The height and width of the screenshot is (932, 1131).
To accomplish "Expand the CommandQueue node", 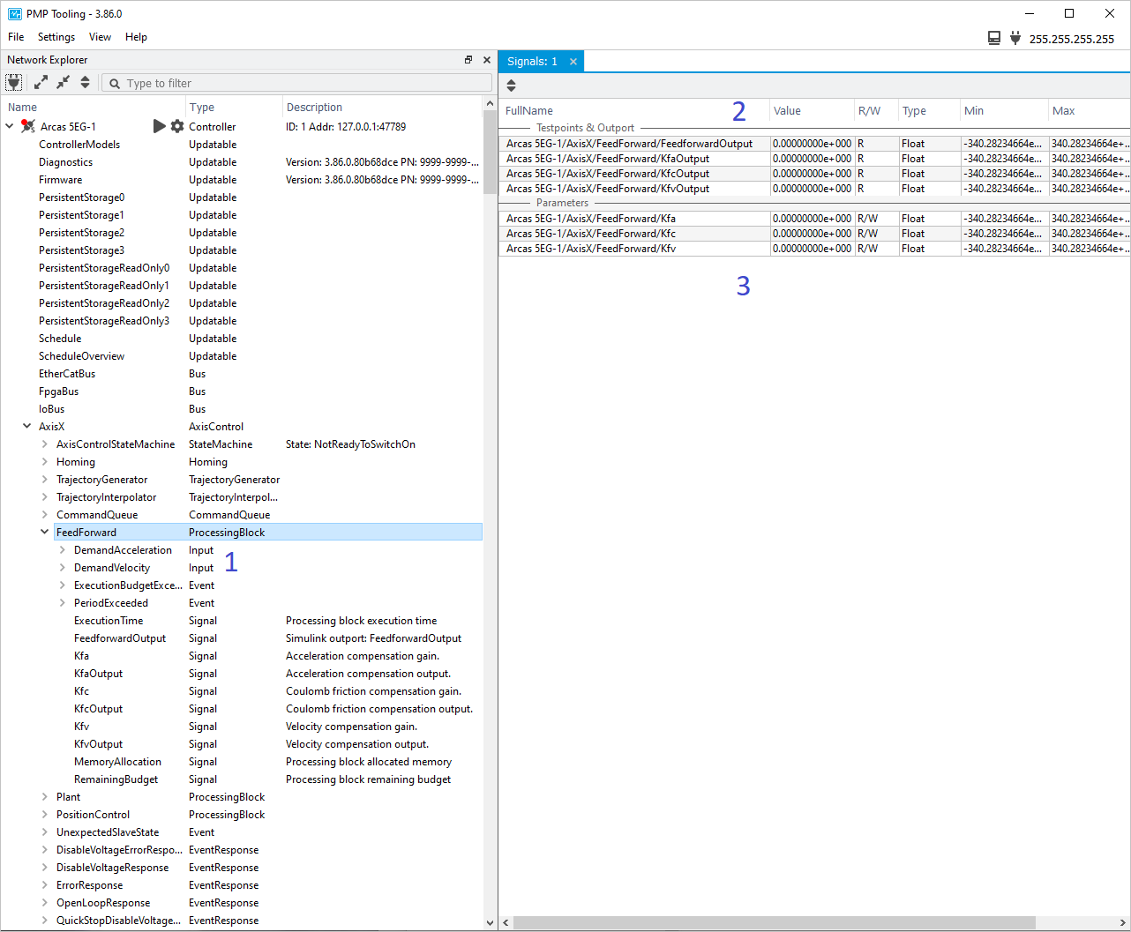I will click(x=45, y=514).
